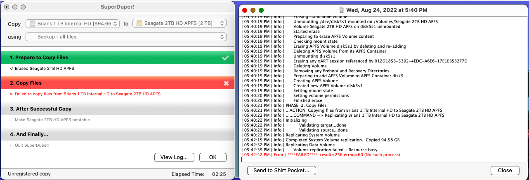The width and height of the screenshot is (529, 180).
Task: Click the Validating source...done log line
Action: pos(294,130)
